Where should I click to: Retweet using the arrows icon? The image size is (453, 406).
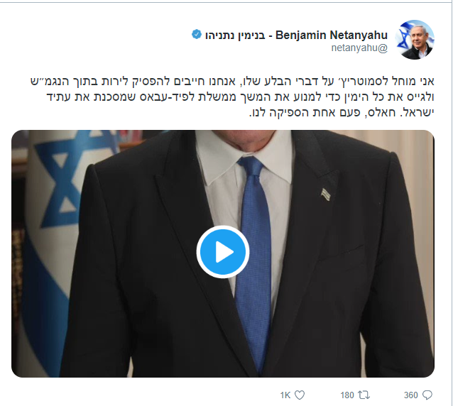click(x=364, y=395)
